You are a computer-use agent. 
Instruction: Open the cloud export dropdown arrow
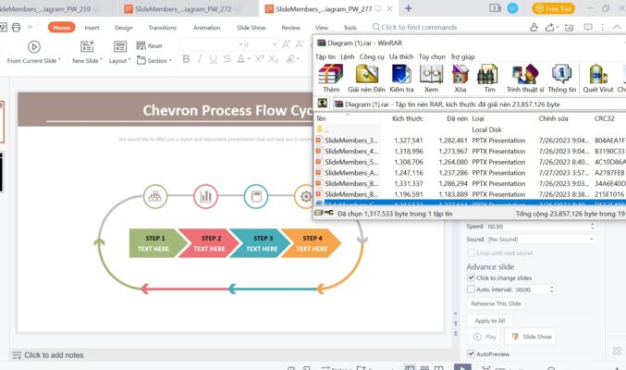pos(558,27)
